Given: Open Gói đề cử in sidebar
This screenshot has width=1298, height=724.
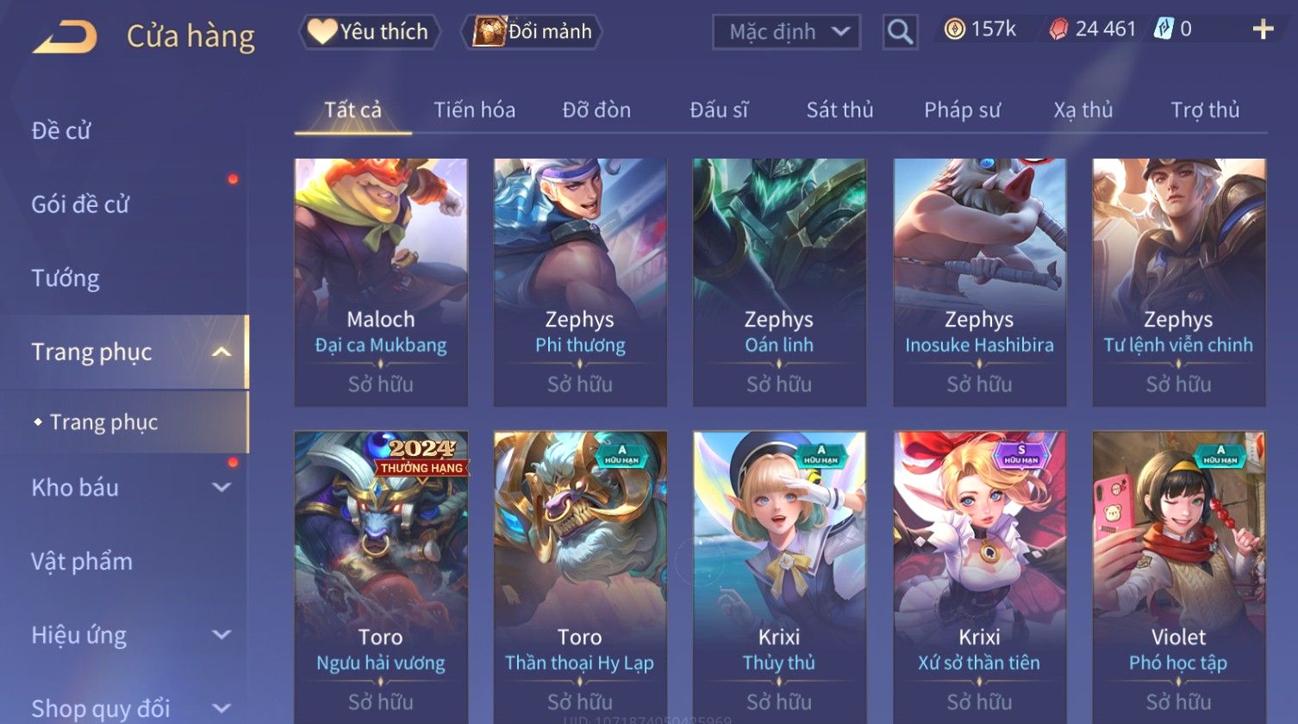Looking at the screenshot, I should point(80,205).
